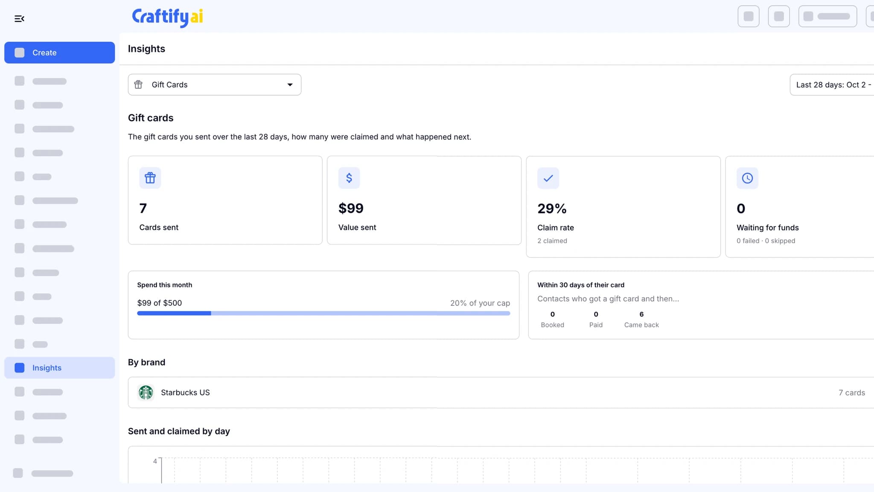Open the Starbucks US brand row
This screenshot has width=874, height=492.
(501, 392)
